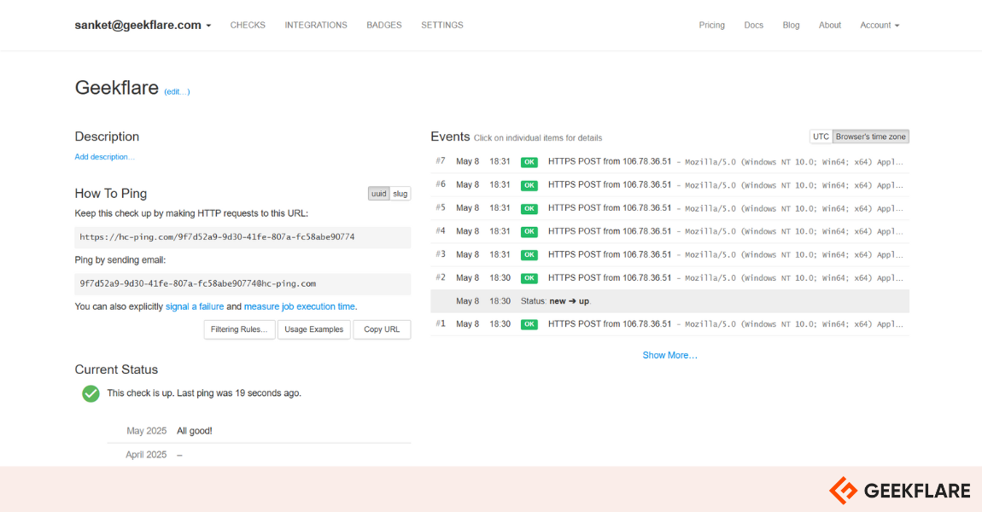Click the green check status icon

91,393
